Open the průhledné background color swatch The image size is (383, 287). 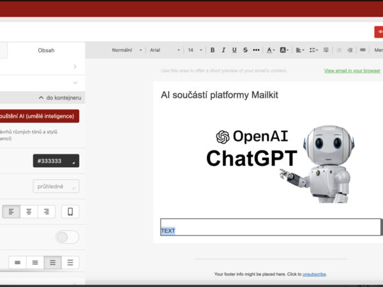(x=56, y=186)
